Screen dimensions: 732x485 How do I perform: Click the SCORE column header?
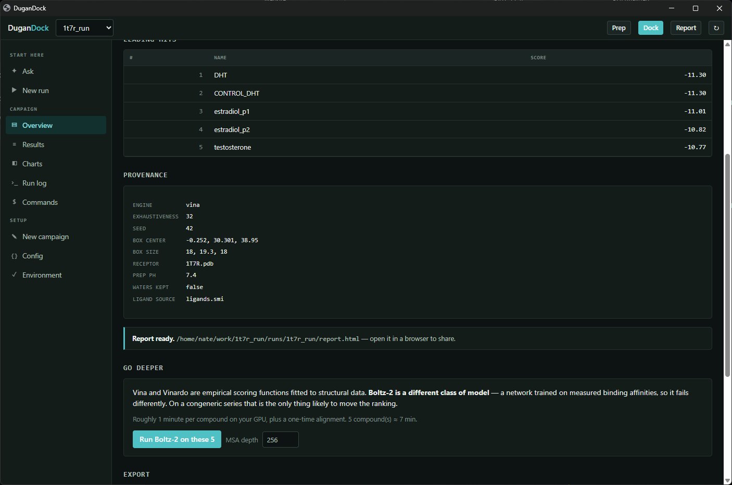pos(538,58)
